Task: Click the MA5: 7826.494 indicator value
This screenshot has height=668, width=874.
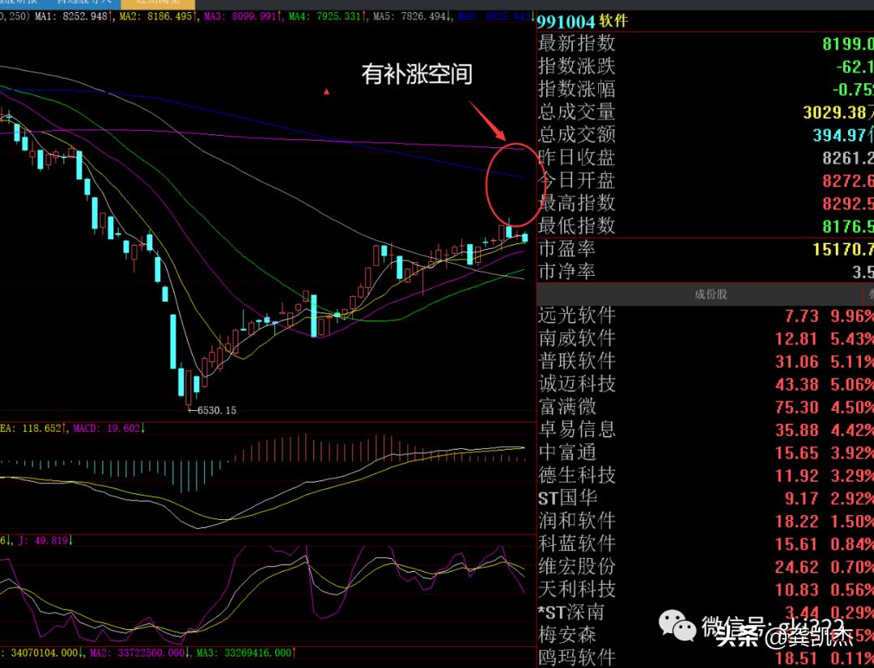Action: [x=412, y=17]
